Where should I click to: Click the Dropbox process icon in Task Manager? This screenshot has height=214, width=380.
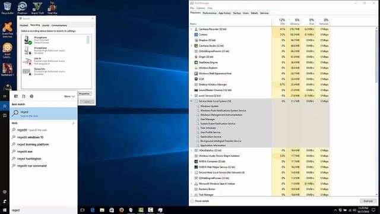coord(196,40)
